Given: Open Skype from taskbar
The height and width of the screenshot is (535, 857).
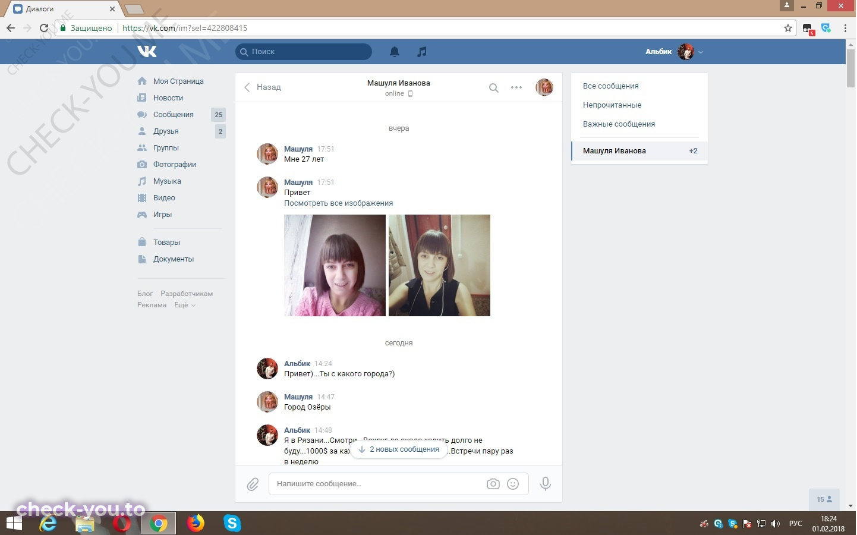Looking at the screenshot, I should point(232,523).
